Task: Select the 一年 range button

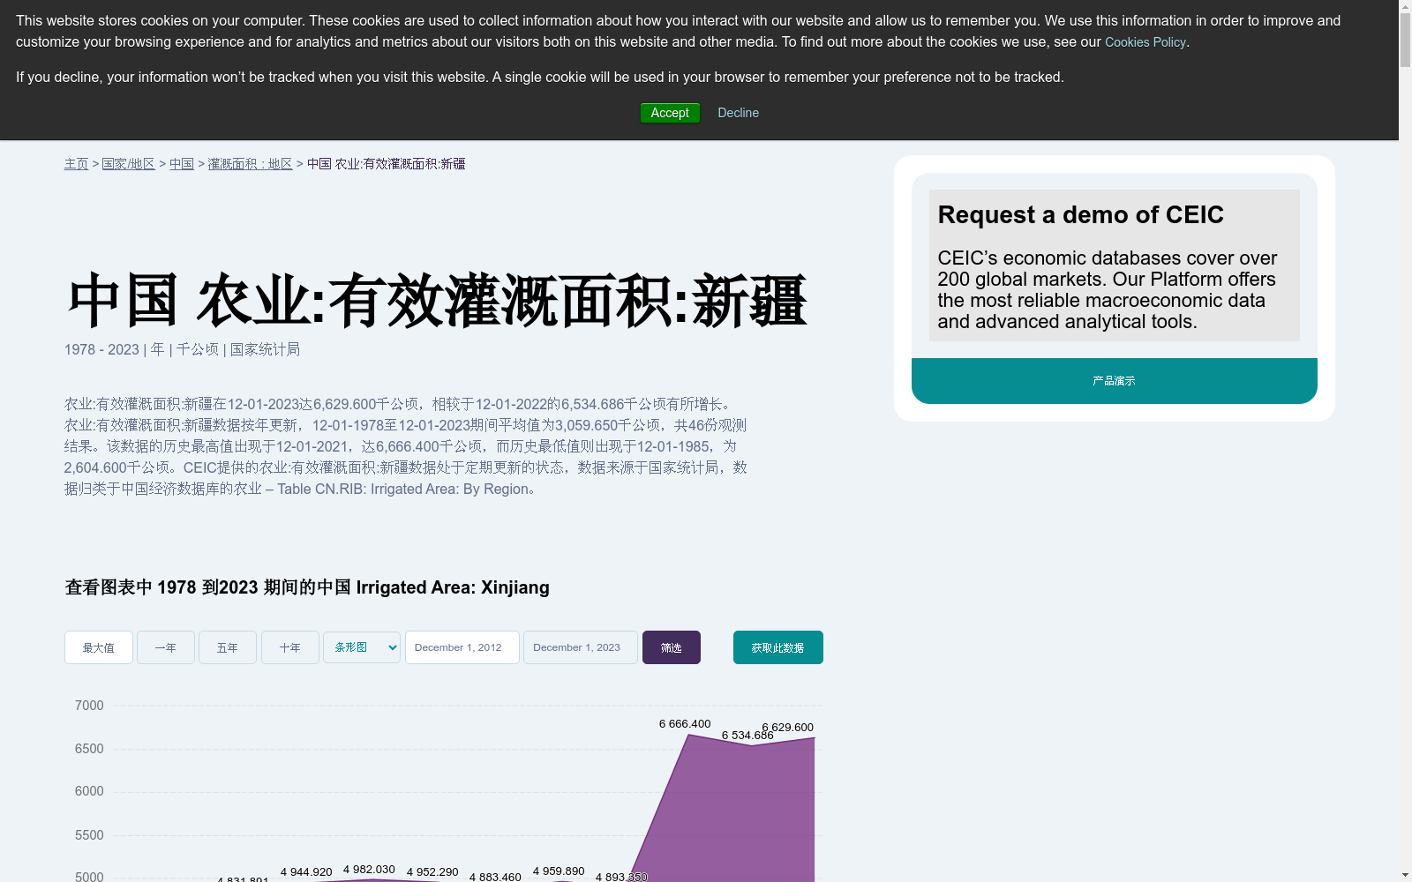Action: [x=166, y=647]
